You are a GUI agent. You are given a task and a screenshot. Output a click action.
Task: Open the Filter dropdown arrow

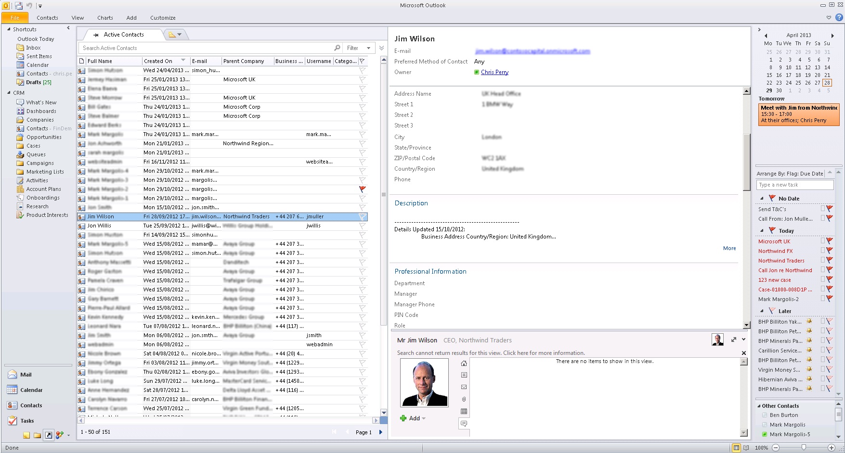click(369, 48)
